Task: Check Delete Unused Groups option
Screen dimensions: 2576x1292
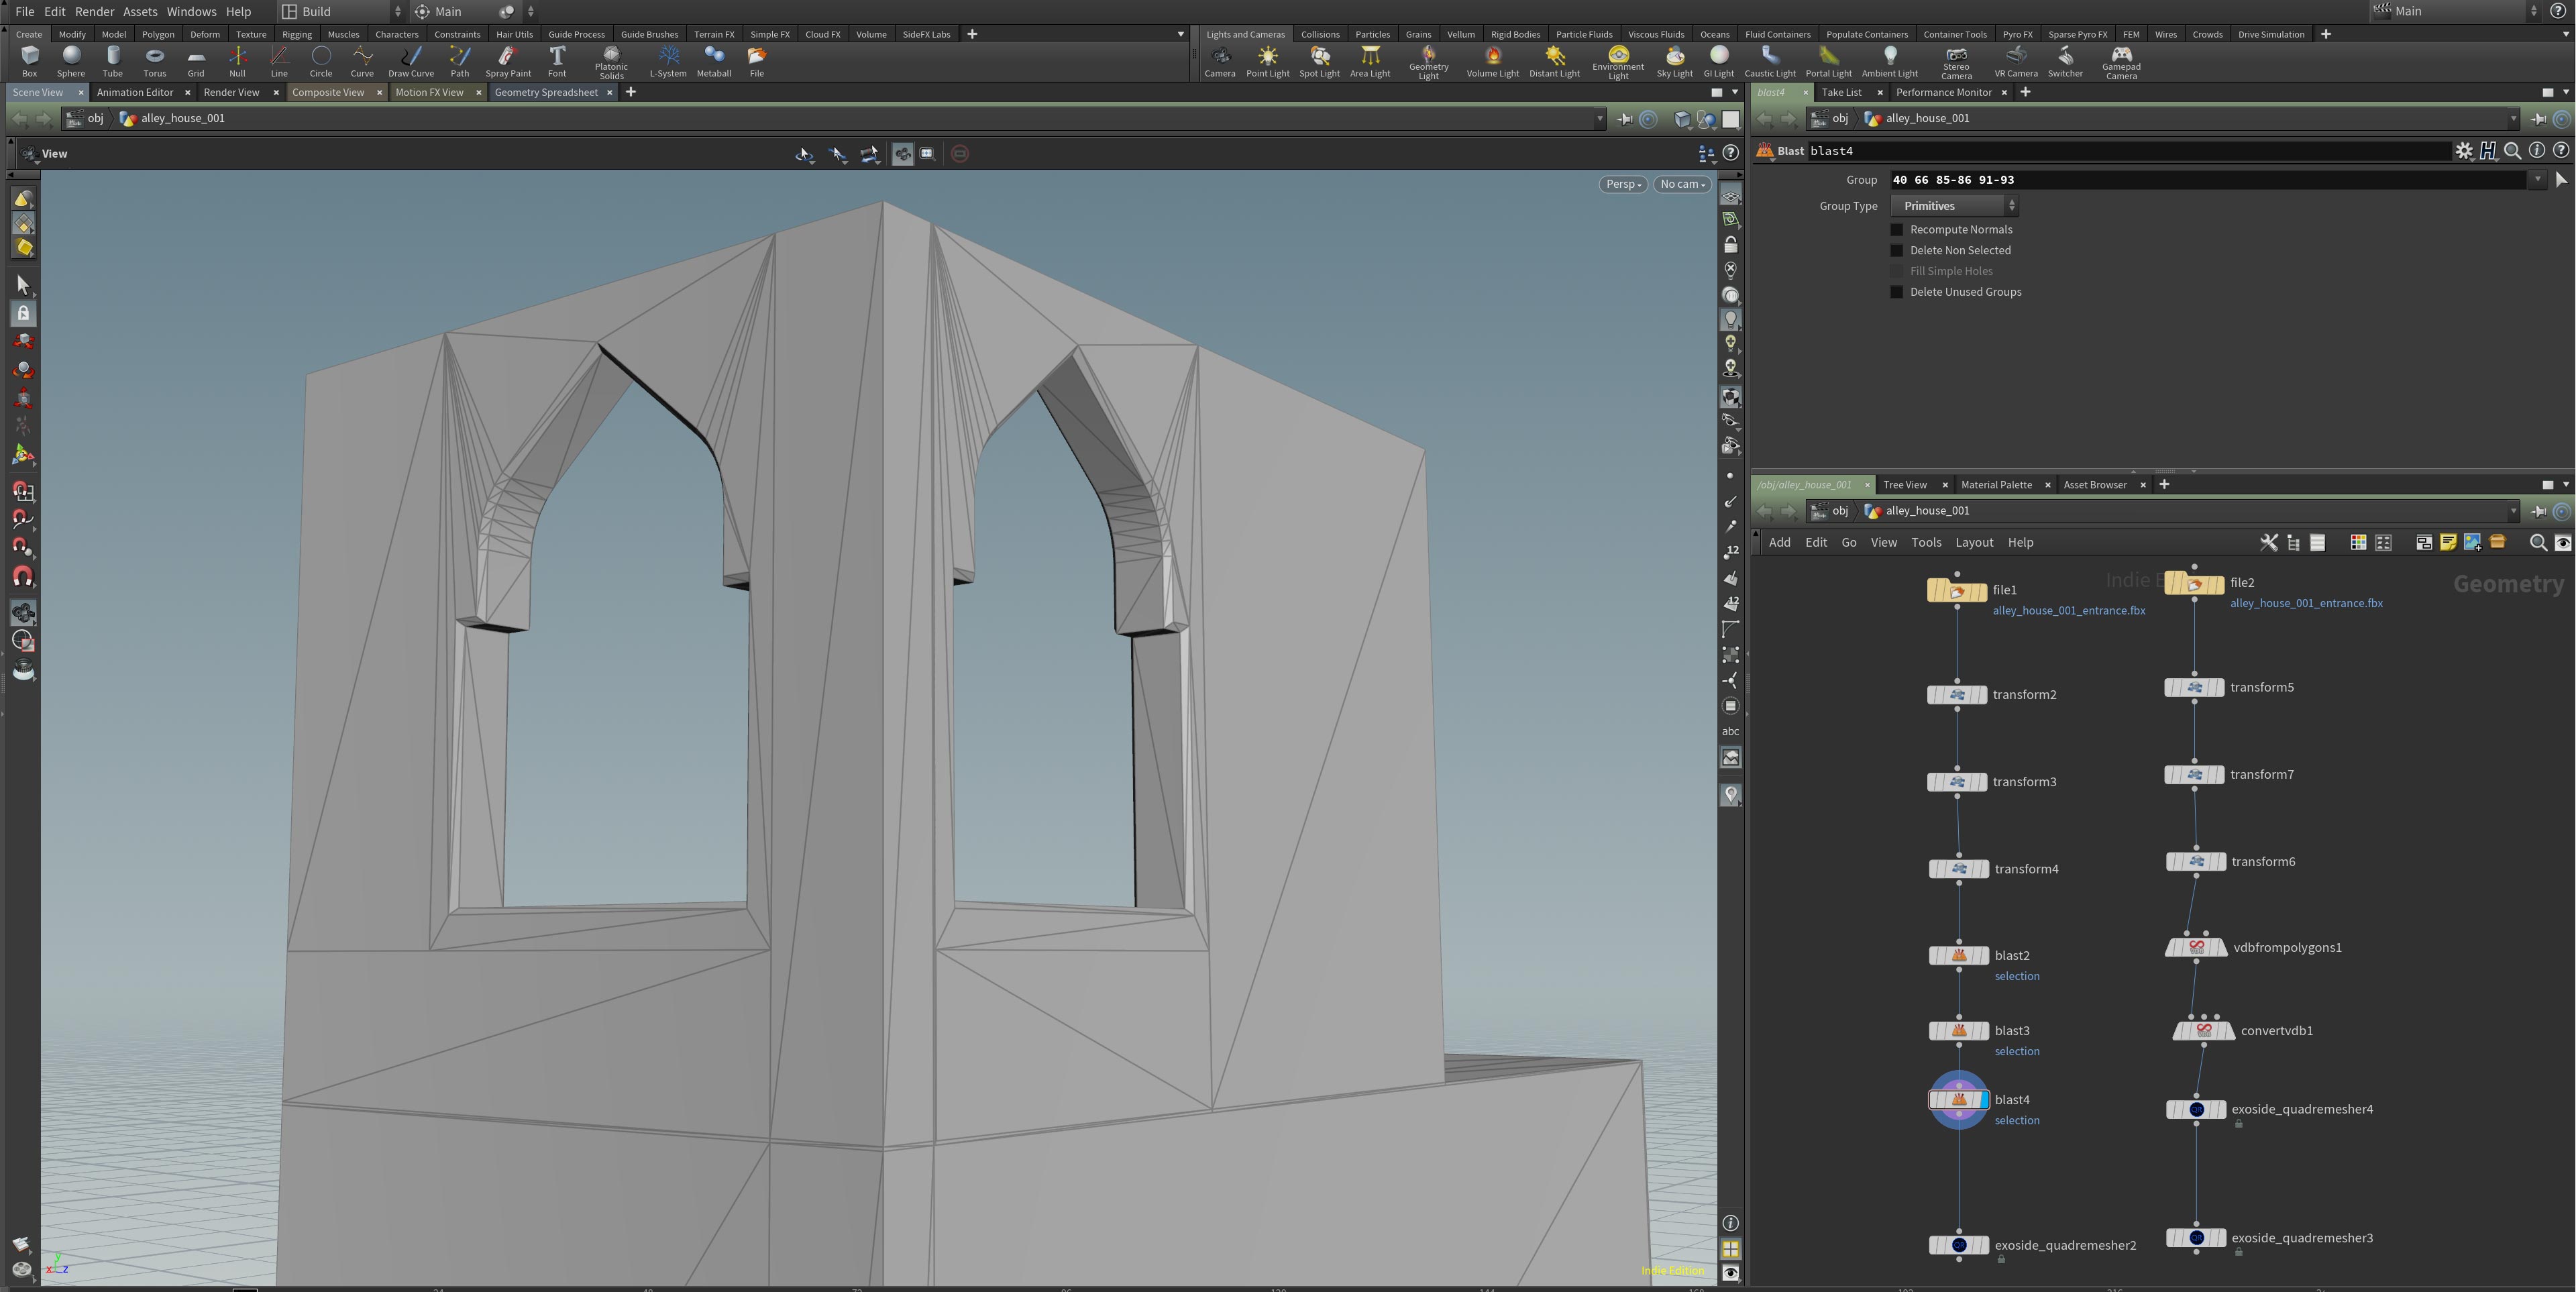Action: pyautogui.click(x=1896, y=292)
